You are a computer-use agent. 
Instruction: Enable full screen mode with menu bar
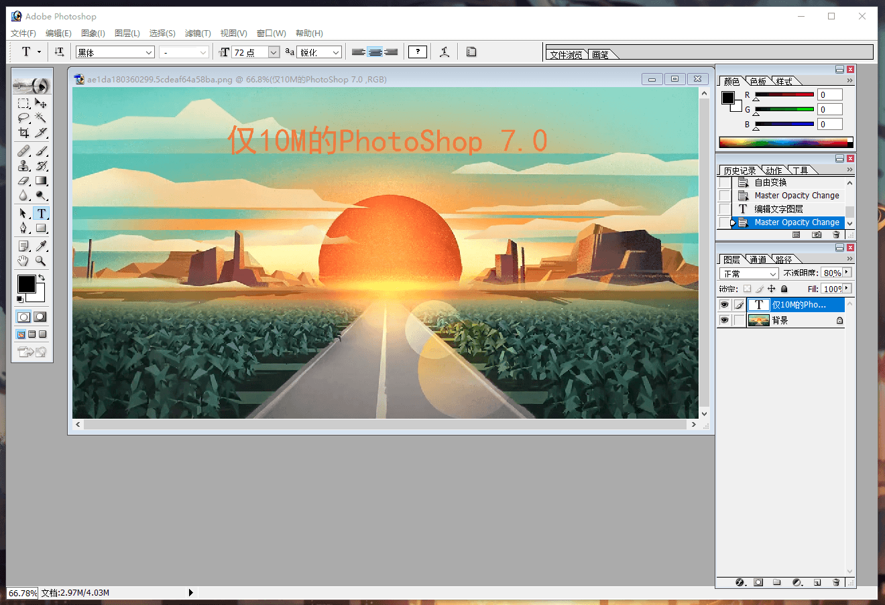click(32, 334)
